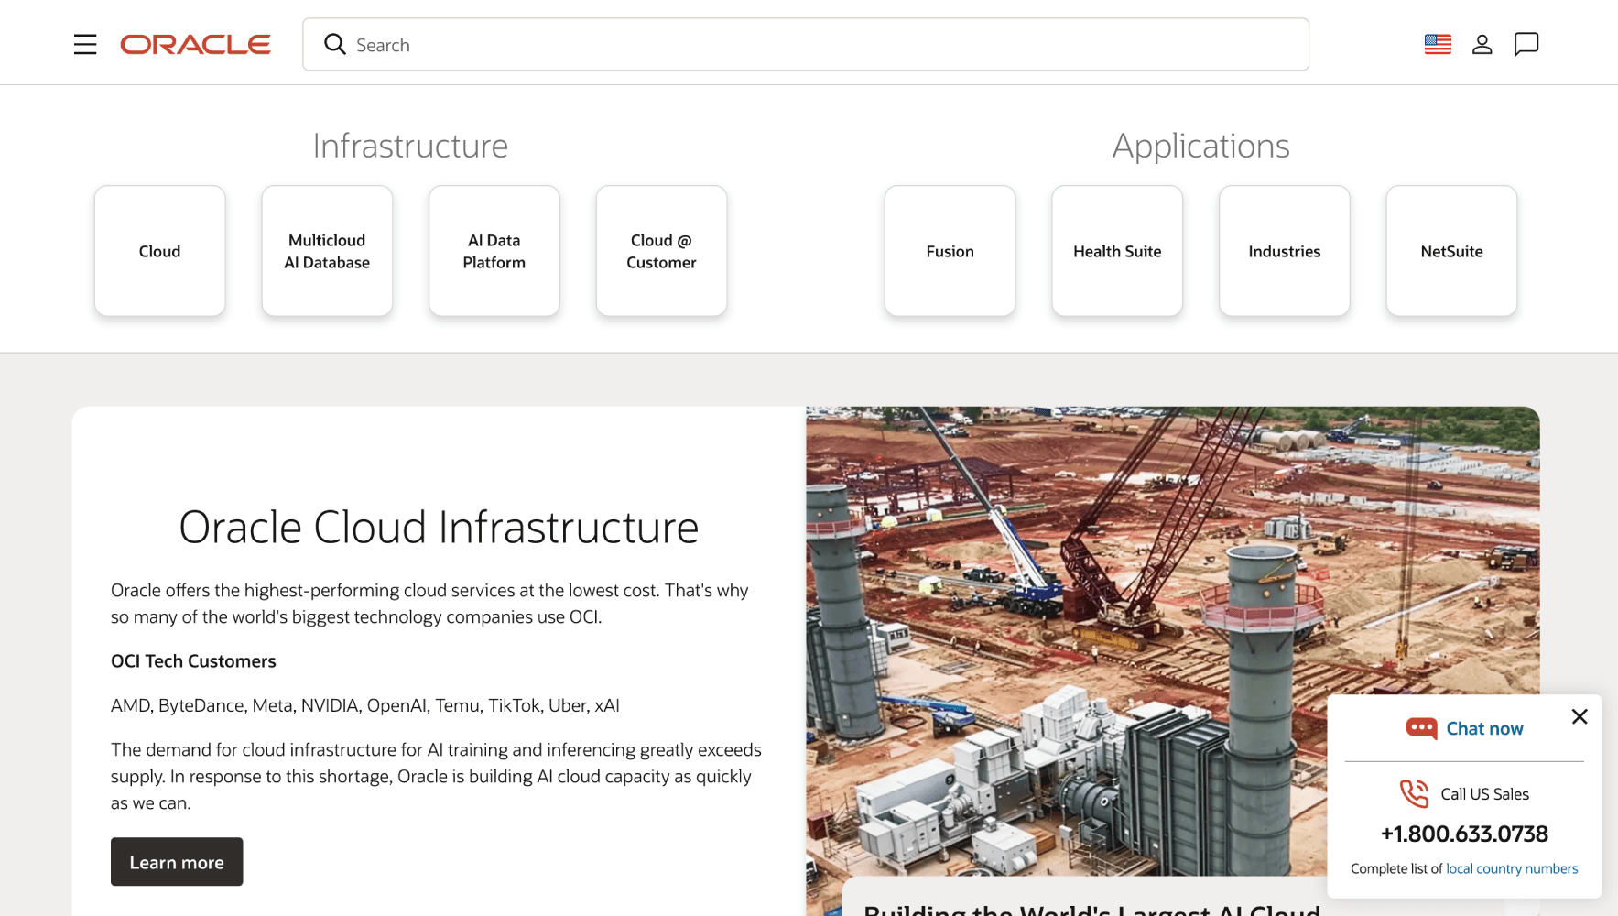
Task: Open the Multicloud AI Database card
Action: pyautogui.click(x=327, y=251)
